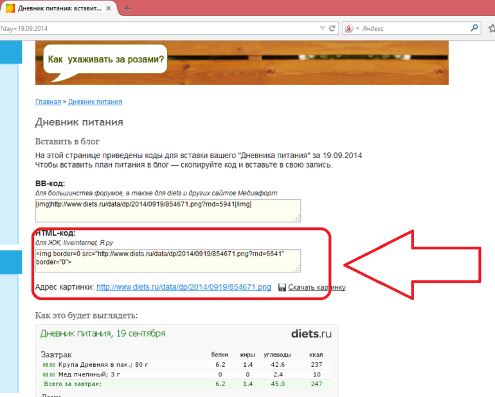Screen dimensions: 495x397
Task: Click value '237' in ккал column
Action: [x=316, y=364]
